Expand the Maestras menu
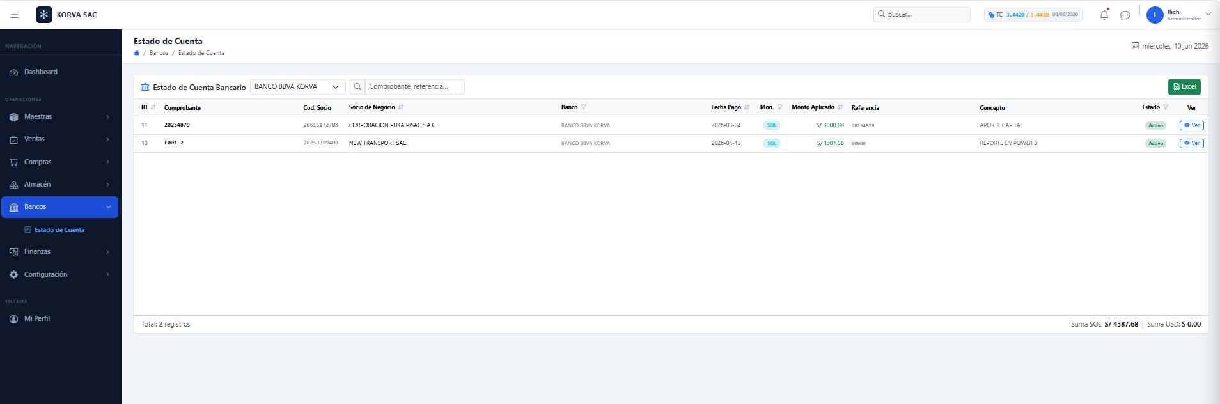 tap(61, 117)
